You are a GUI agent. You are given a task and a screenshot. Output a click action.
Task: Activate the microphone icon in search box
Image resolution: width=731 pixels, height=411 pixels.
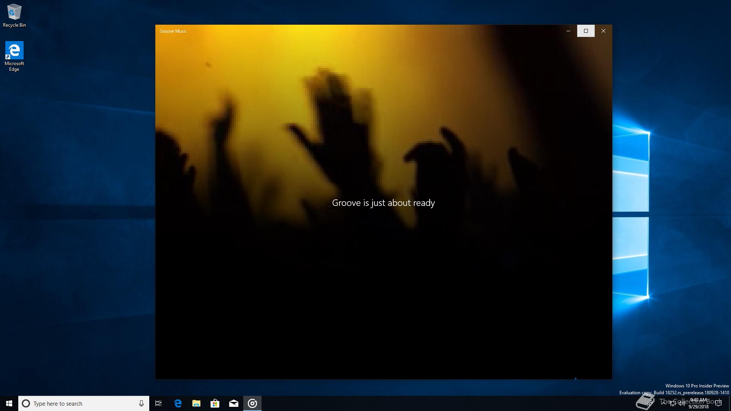tap(141, 403)
